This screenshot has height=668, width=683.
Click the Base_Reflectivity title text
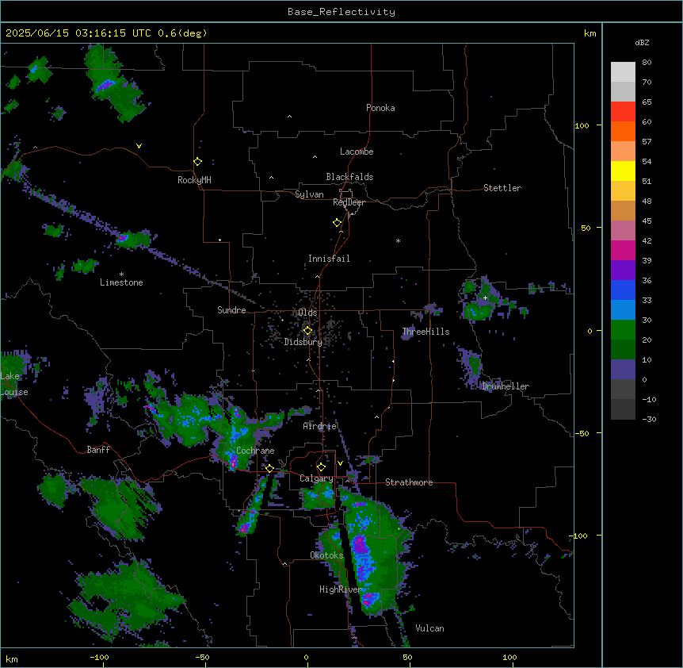(341, 12)
